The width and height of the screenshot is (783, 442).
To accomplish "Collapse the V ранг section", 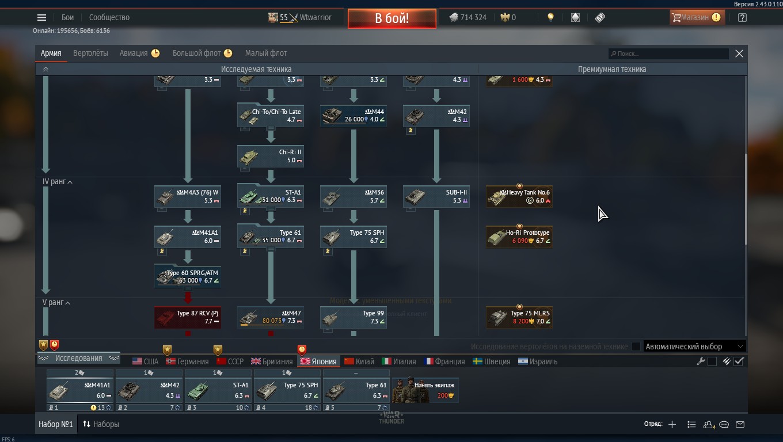I will click(56, 302).
